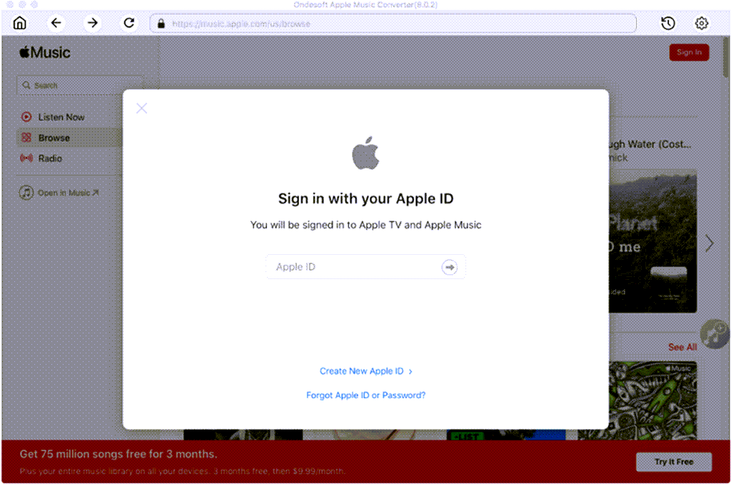Screen dimensions: 731x484
Task: Focus the Search field in sidebar
Action: [80, 86]
